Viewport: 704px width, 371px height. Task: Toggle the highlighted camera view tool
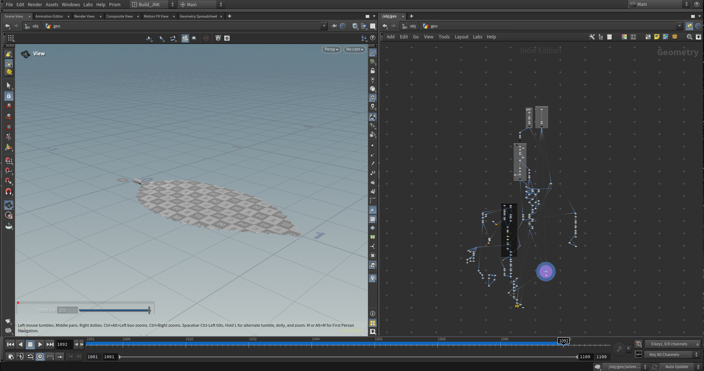point(185,38)
